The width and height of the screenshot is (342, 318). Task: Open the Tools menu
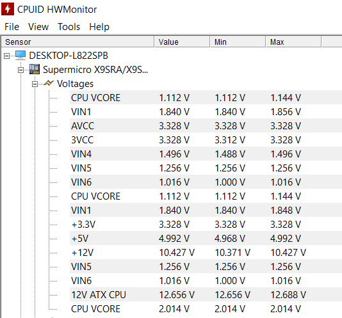[69, 27]
